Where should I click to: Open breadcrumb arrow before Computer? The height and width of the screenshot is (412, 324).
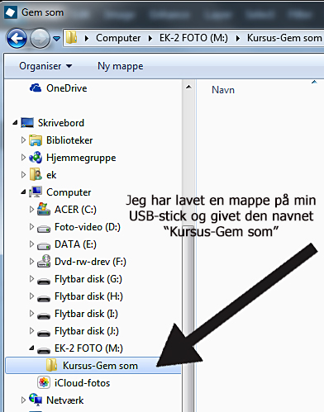coord(87,38)
